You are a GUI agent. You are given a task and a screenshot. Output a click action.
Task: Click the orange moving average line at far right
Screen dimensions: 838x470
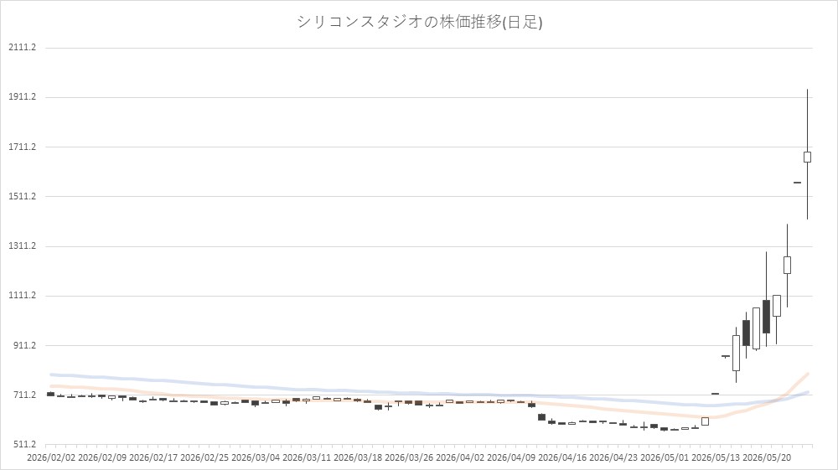(x=802, y=380)
